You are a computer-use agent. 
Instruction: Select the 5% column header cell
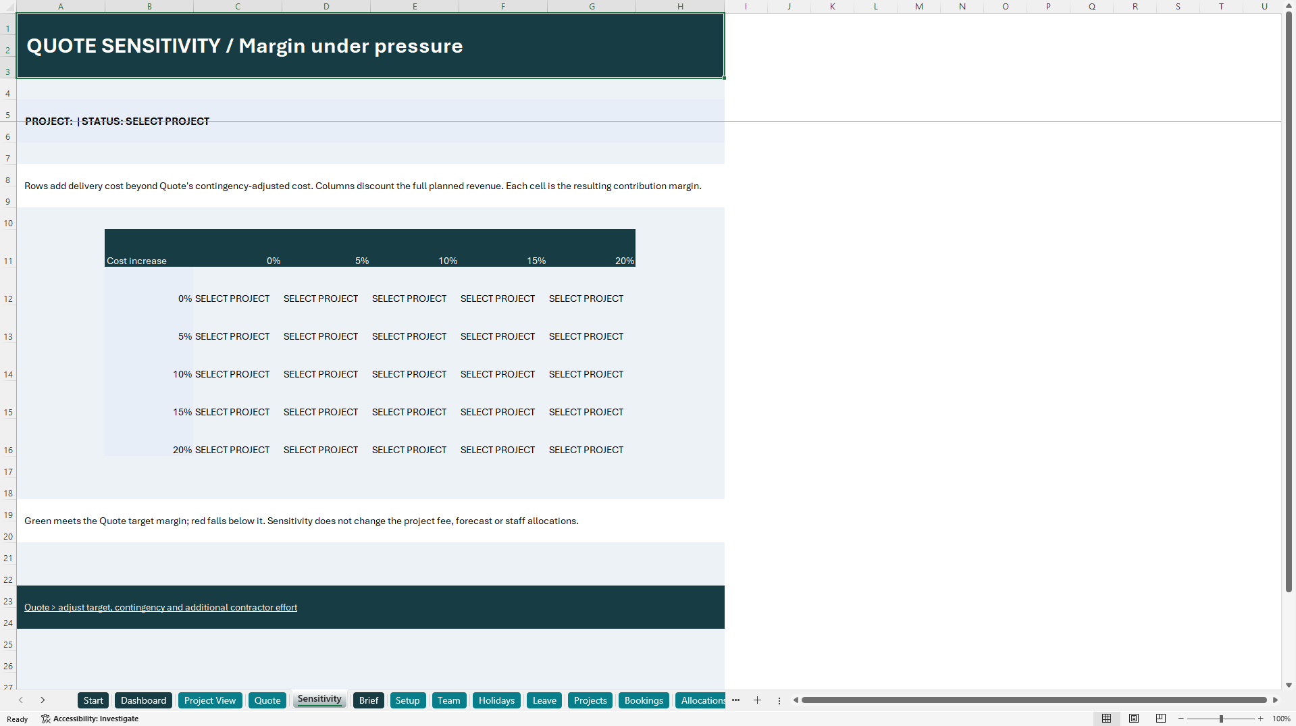(326, 248)
